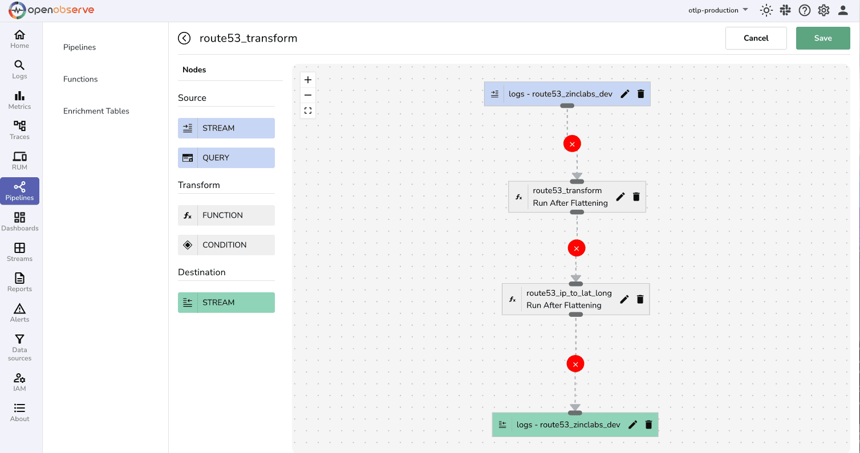860x453 pixels.
Task: Select the CONDITION transform node
Action: [226, 245]
